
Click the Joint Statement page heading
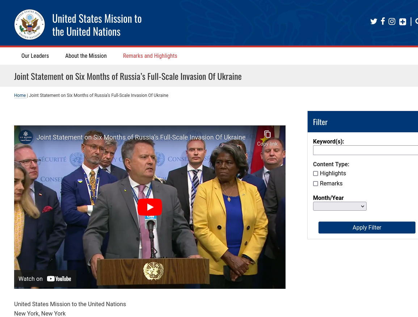[128, 77]
